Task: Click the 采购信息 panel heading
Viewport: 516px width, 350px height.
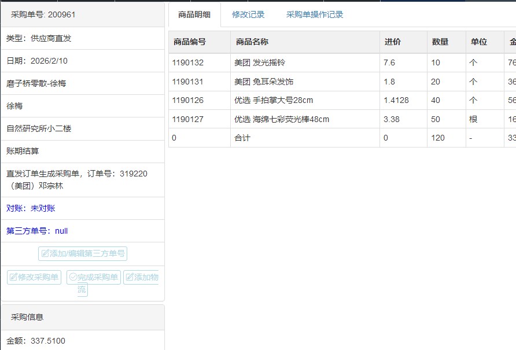Action: pyautogui.click(x=27, y=317)
